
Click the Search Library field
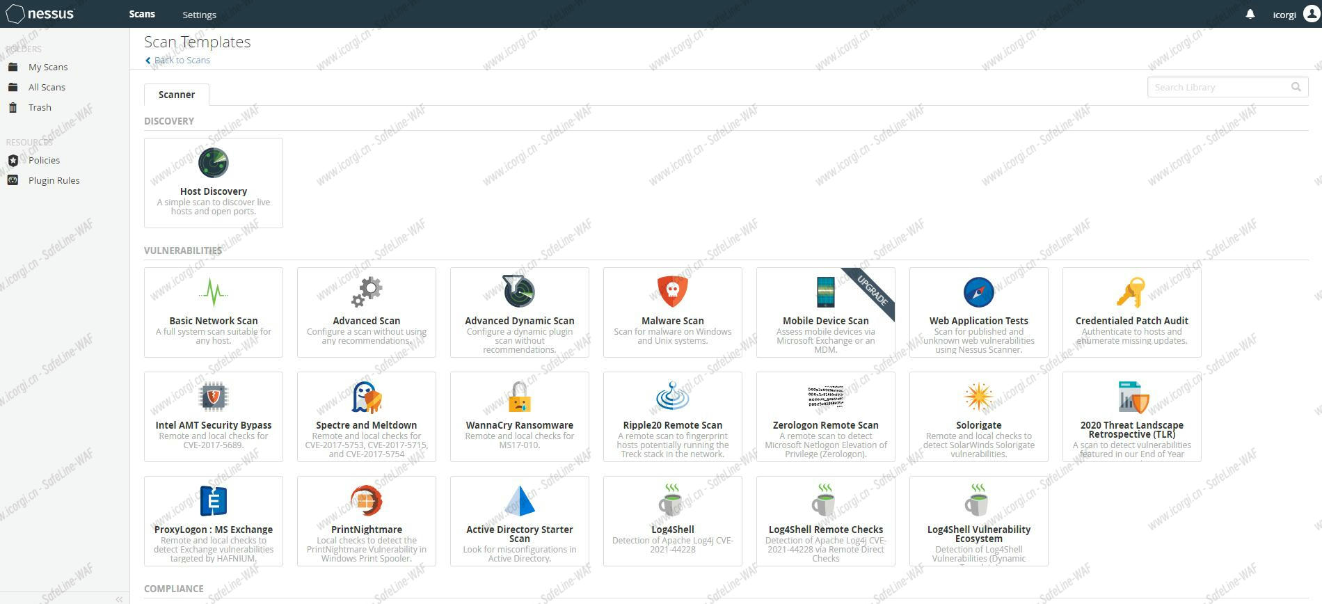point(1228,87)
